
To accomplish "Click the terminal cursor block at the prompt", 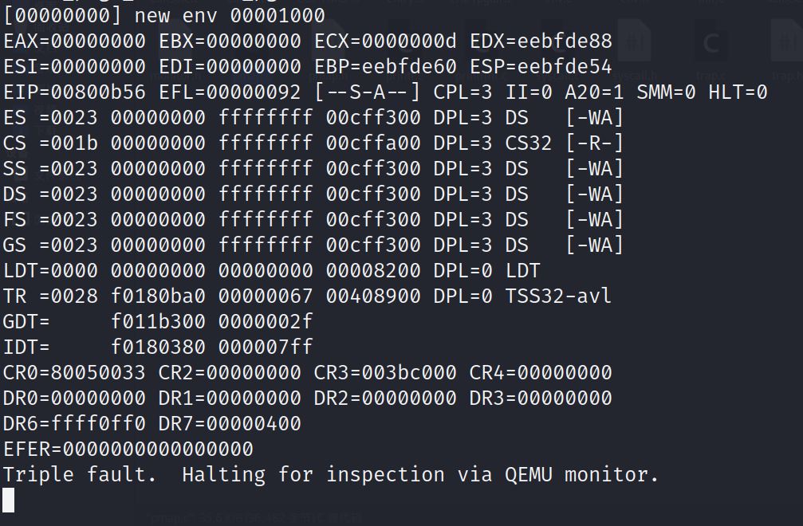I will [9, 500].
